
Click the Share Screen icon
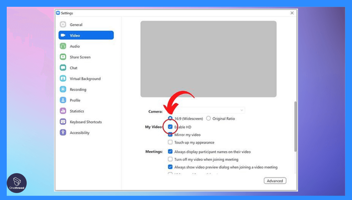pyautogui.click(x=63, y=57)
